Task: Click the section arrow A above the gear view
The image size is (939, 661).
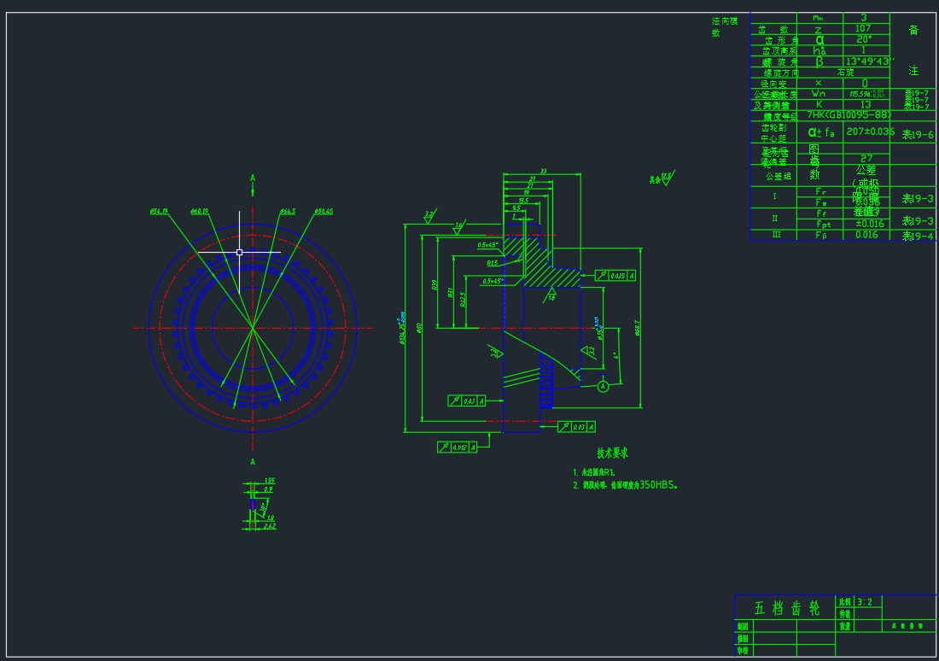Action: click(253, 184)
